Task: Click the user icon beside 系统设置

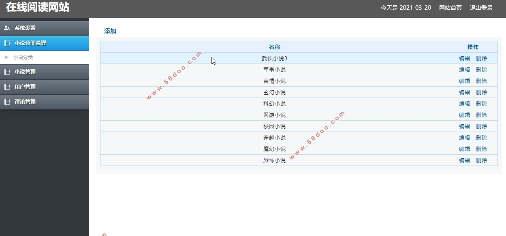Action: pos(7,28)
